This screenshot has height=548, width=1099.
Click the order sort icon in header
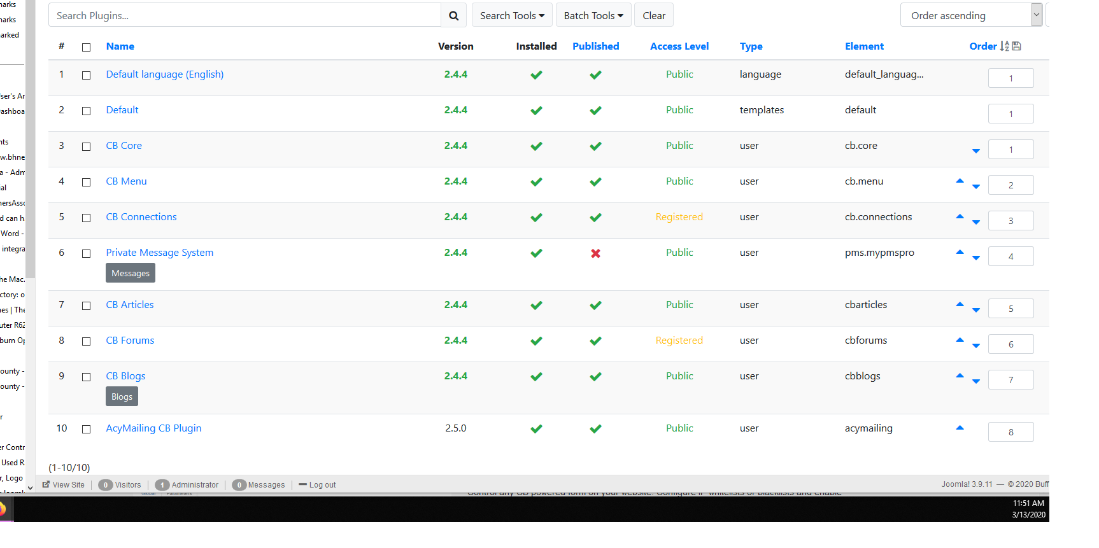pyautogui.click(x=1005, y=46)
